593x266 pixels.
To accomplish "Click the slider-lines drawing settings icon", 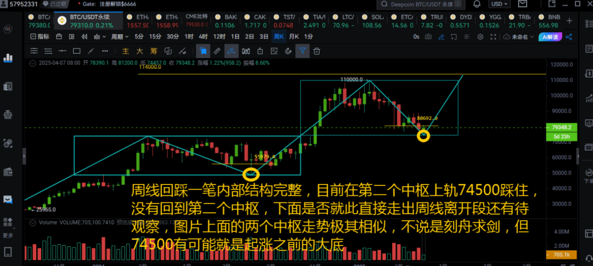I will point(34,51).
